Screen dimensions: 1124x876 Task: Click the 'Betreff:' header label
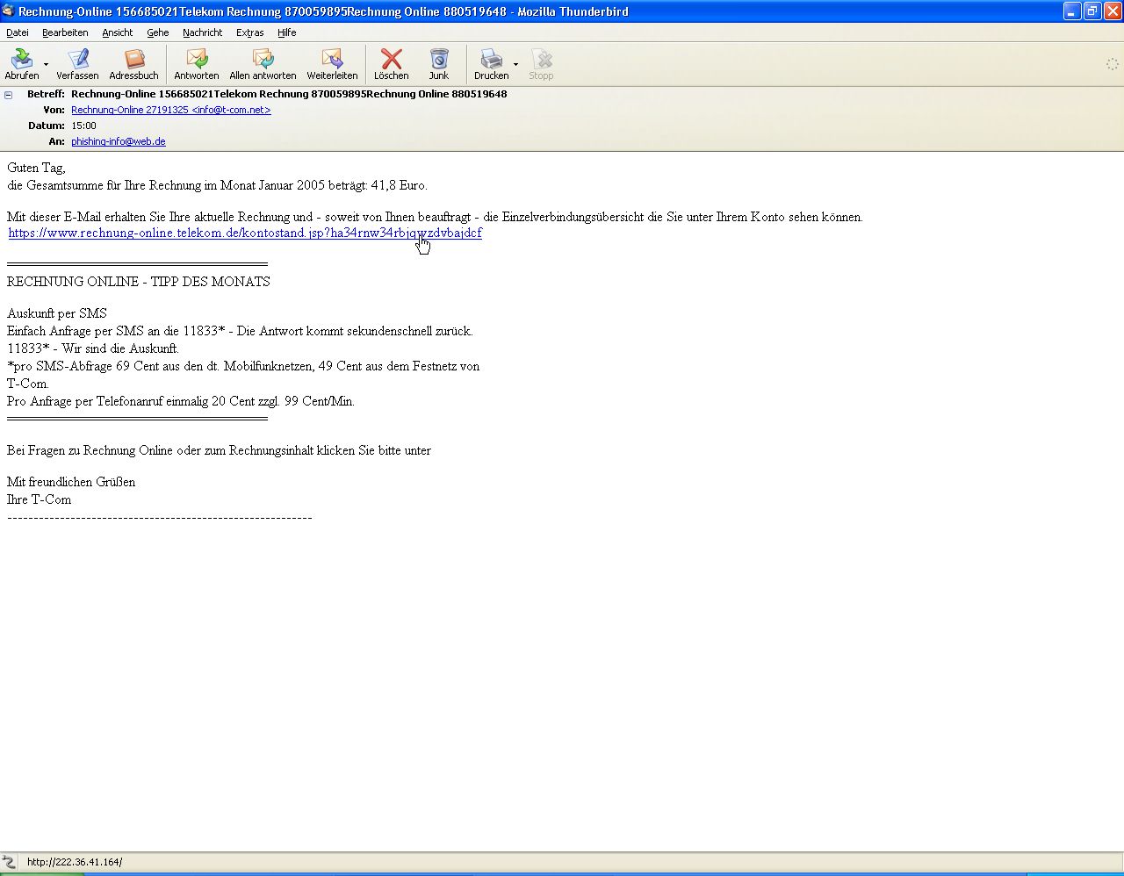[46, 94]
